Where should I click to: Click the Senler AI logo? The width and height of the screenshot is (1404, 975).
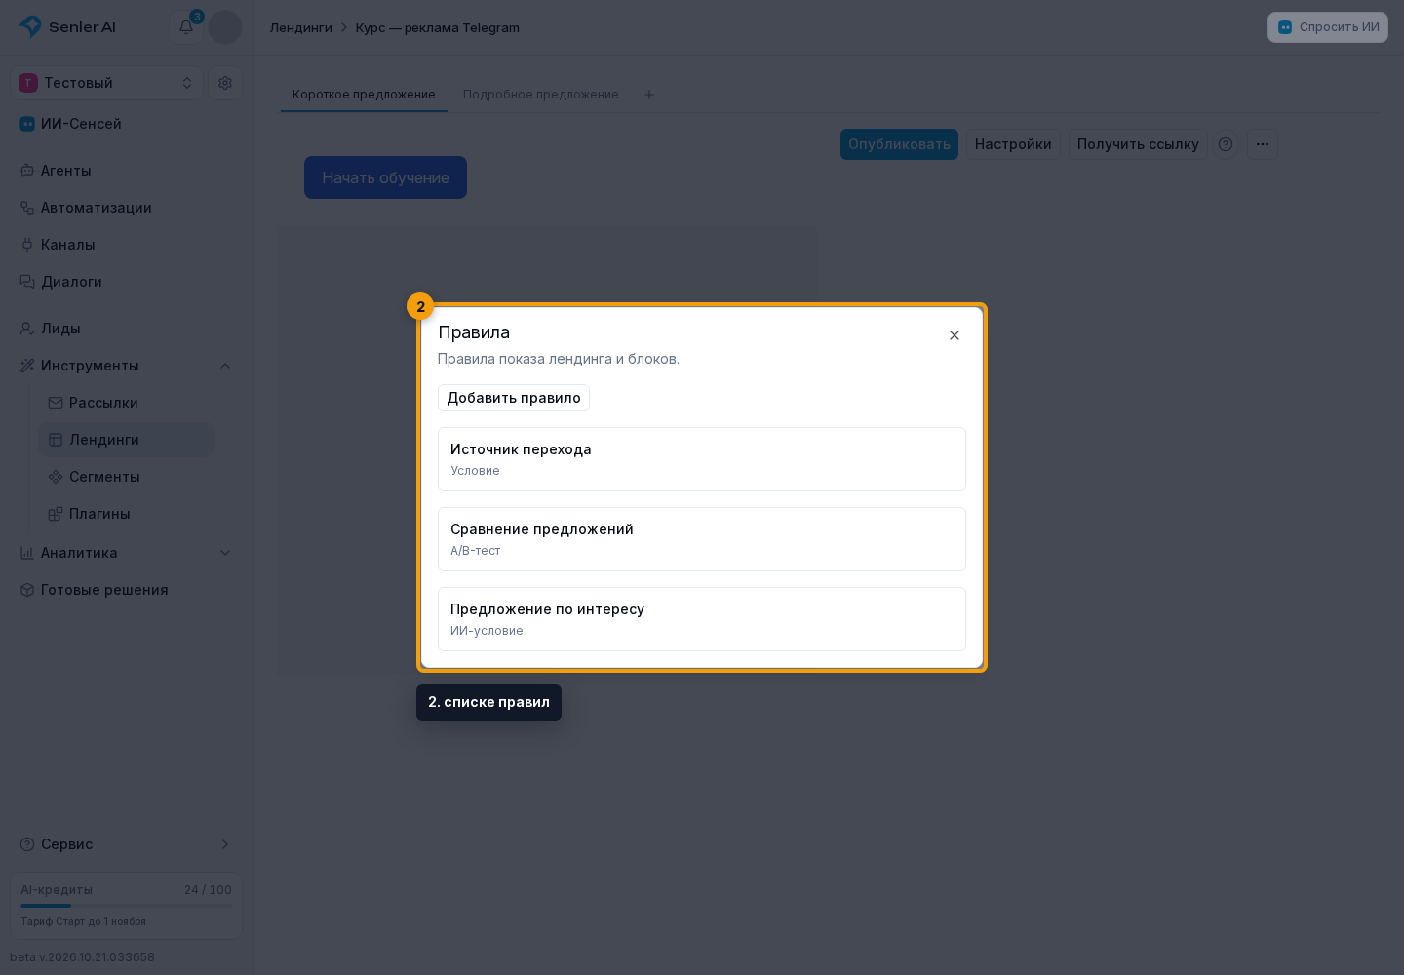click(x=67, y=27)
